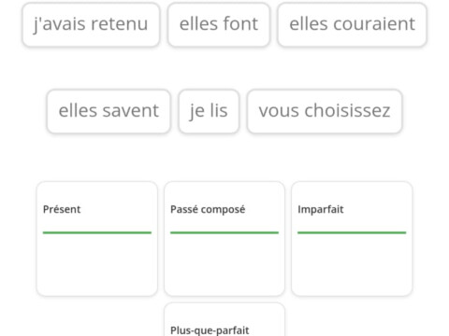Viewport: 449px width, 336px height.
Task: Select the Passé composé category box
Action: [x=224, y=239]
